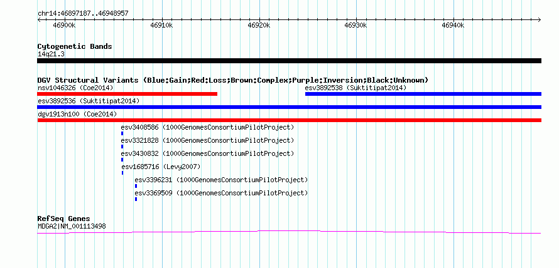Click the small blue mark under esv3396231

point(136,186)
